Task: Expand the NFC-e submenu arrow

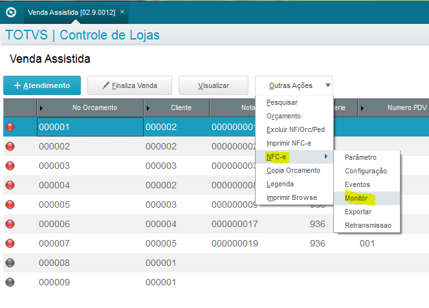Action: click(326, 157)
